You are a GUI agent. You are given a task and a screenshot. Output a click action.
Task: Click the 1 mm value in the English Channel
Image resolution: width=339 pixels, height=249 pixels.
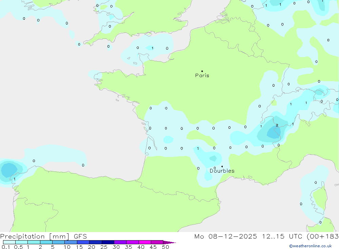coord(153,48)
